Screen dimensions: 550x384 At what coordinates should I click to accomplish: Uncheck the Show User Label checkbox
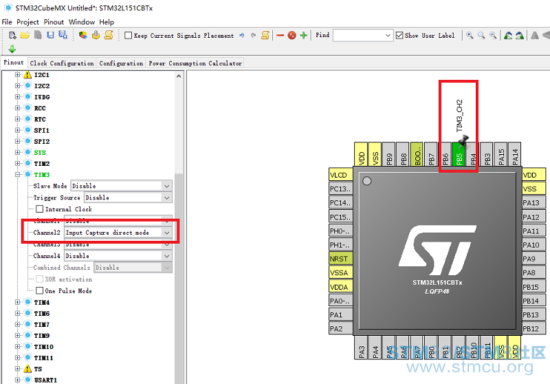[x=399, y=36]
